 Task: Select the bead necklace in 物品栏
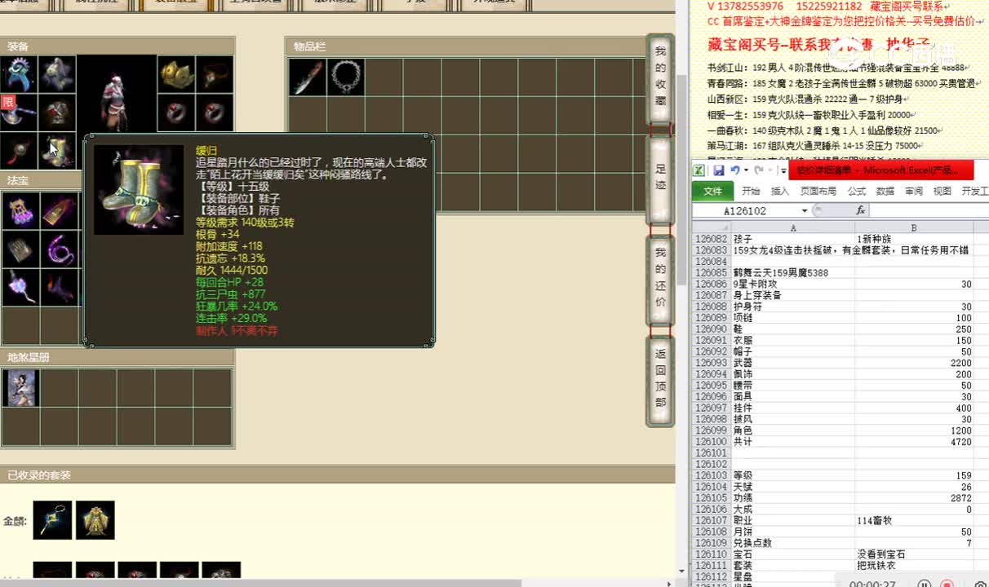tap(345, 77)
